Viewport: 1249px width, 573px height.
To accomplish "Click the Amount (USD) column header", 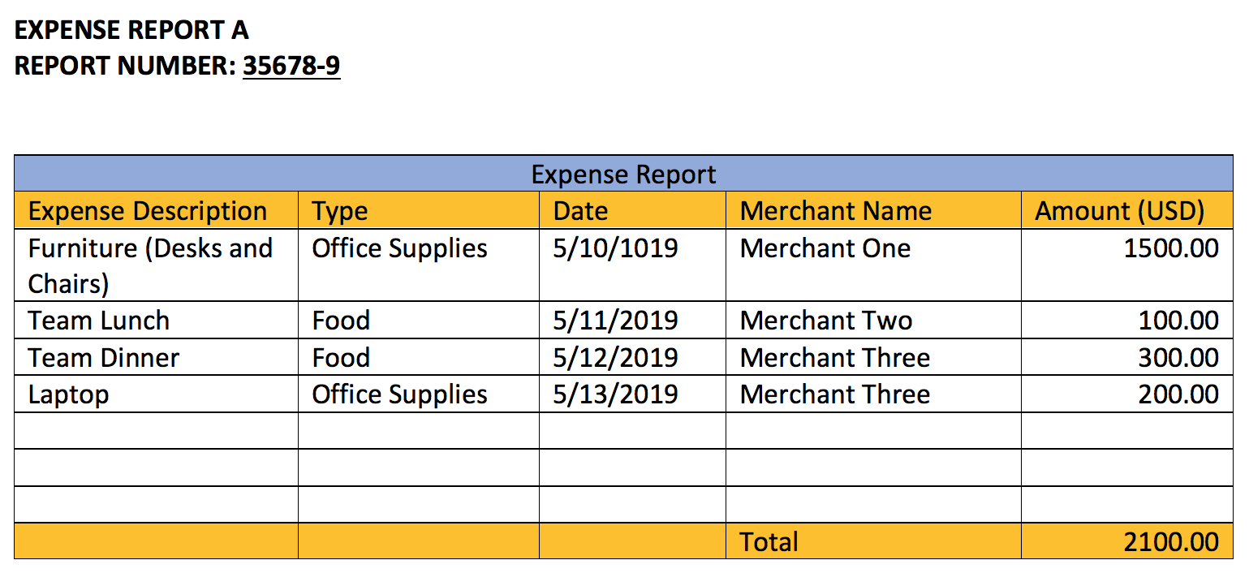I will 1126,211.
